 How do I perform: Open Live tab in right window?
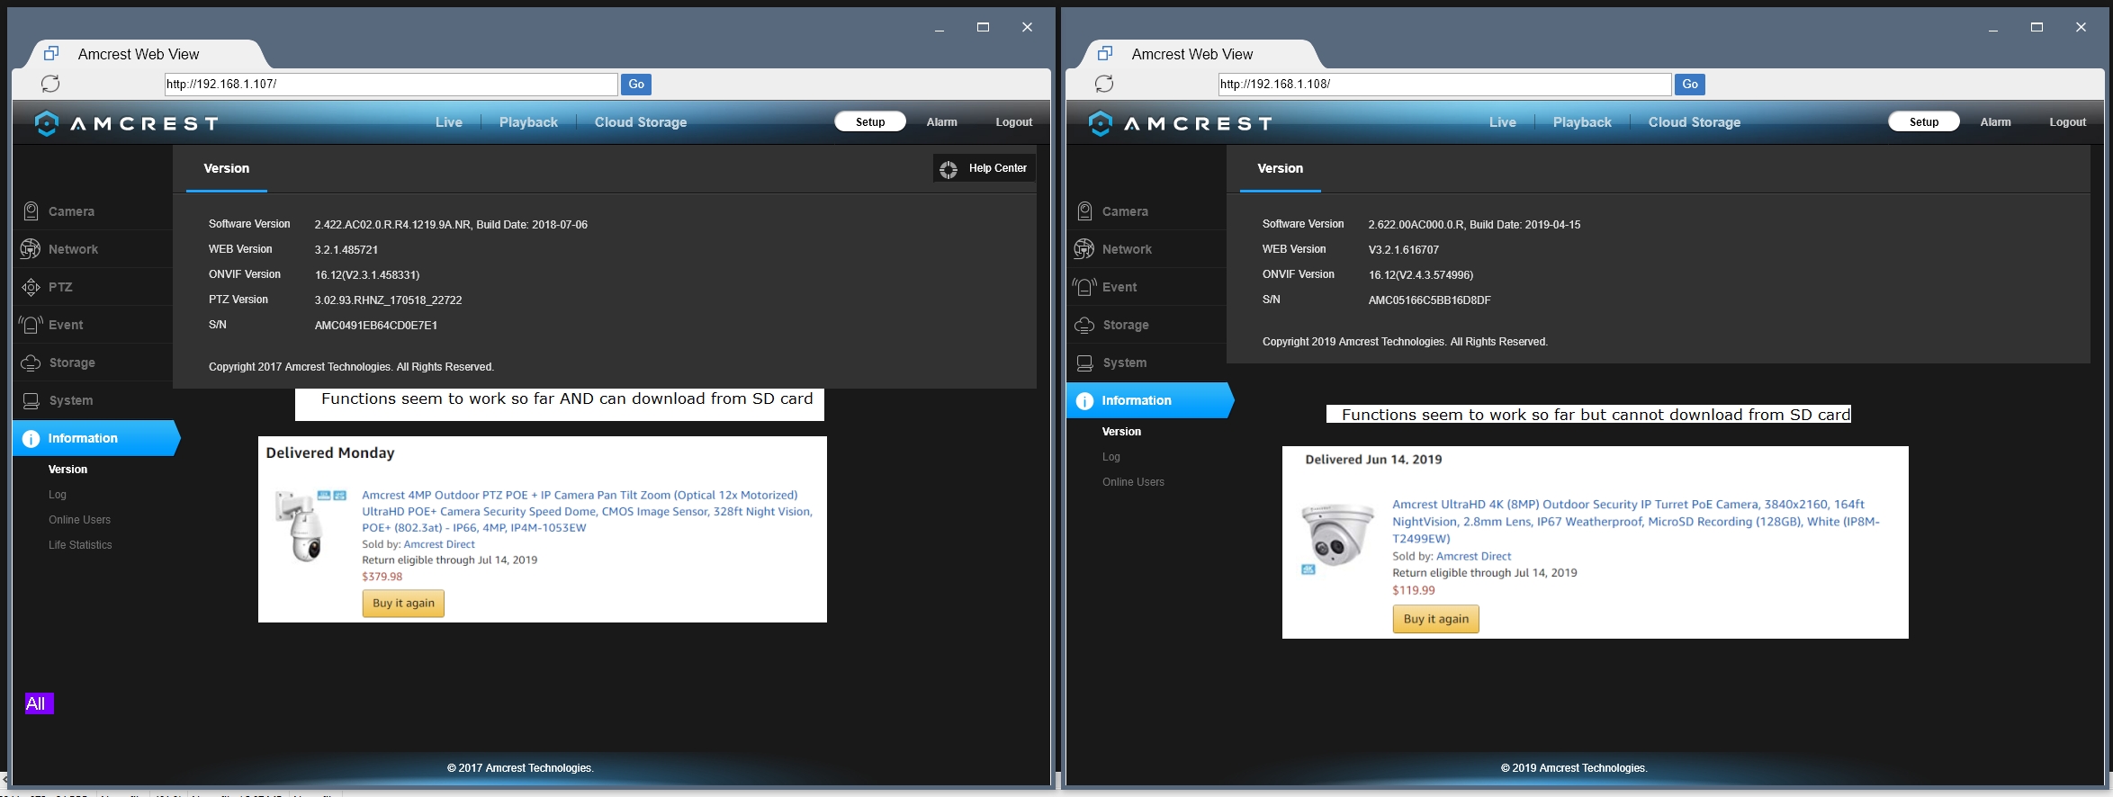click(1503, 122)
